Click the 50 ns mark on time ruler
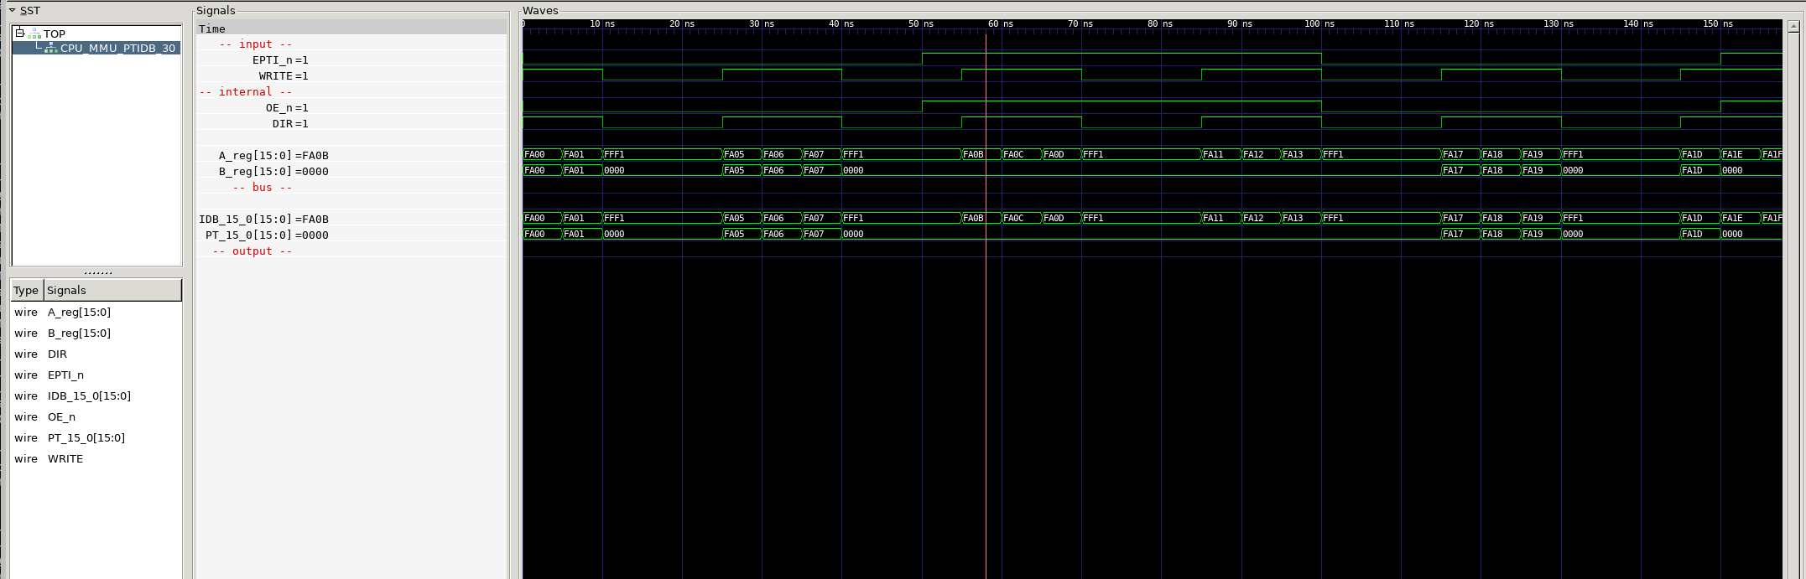The height and width of the screenshot is (579, 1806). tap(921, 24)
